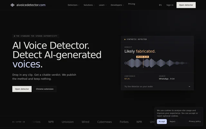Click the hero Open detector button
The width and height of the screenshot is (206, 129).
(x=22, y=89)
